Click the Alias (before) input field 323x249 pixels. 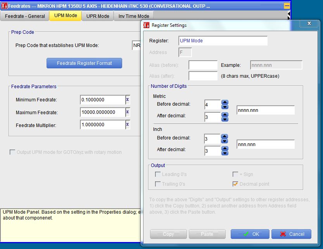tap(203, 65)
